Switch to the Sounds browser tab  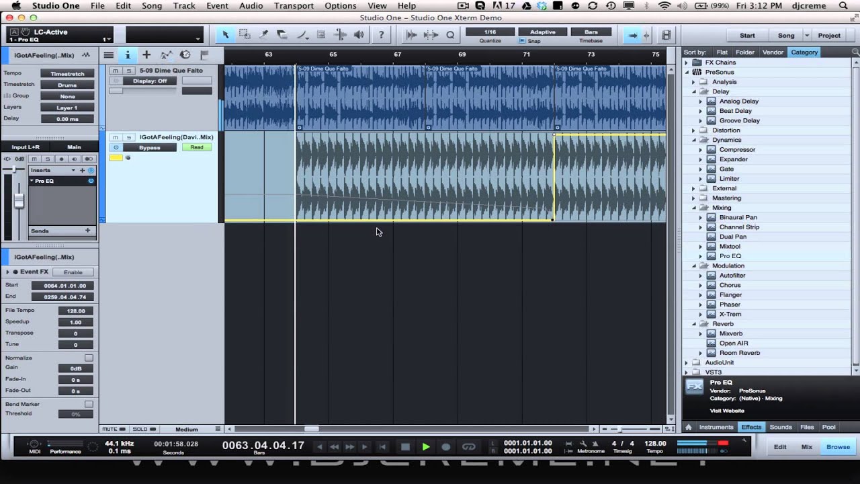[x=781, y=427]
